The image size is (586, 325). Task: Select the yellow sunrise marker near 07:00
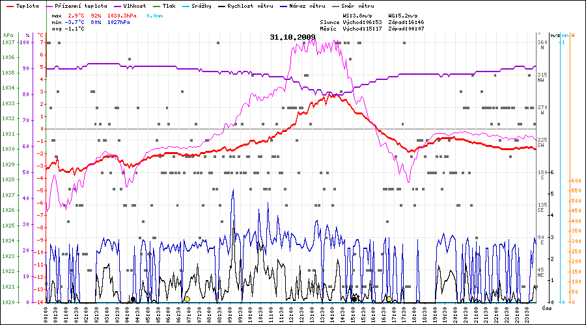[x=187, y=300]
